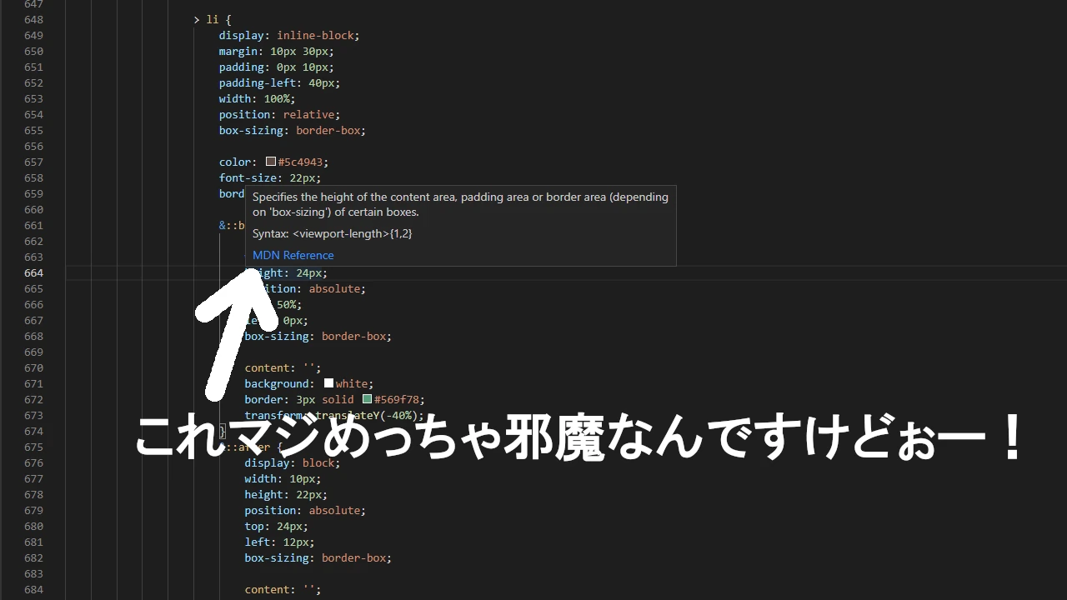The image size is (1067, 600).
Task: Click 'position: relative;' code line
Action: 280,114
